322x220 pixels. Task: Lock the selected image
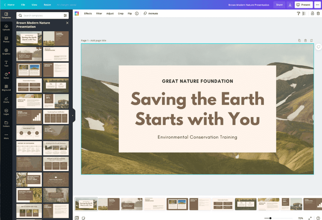pos(313,13)
